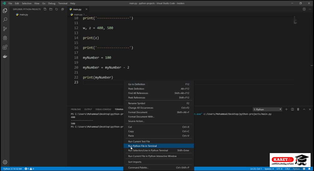Open the terminal selector dropdown '1: Python'

[x=267, y=109]
